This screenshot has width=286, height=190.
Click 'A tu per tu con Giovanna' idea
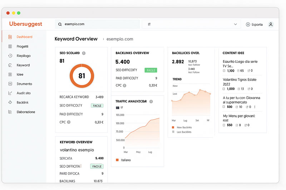click(241, 100)
